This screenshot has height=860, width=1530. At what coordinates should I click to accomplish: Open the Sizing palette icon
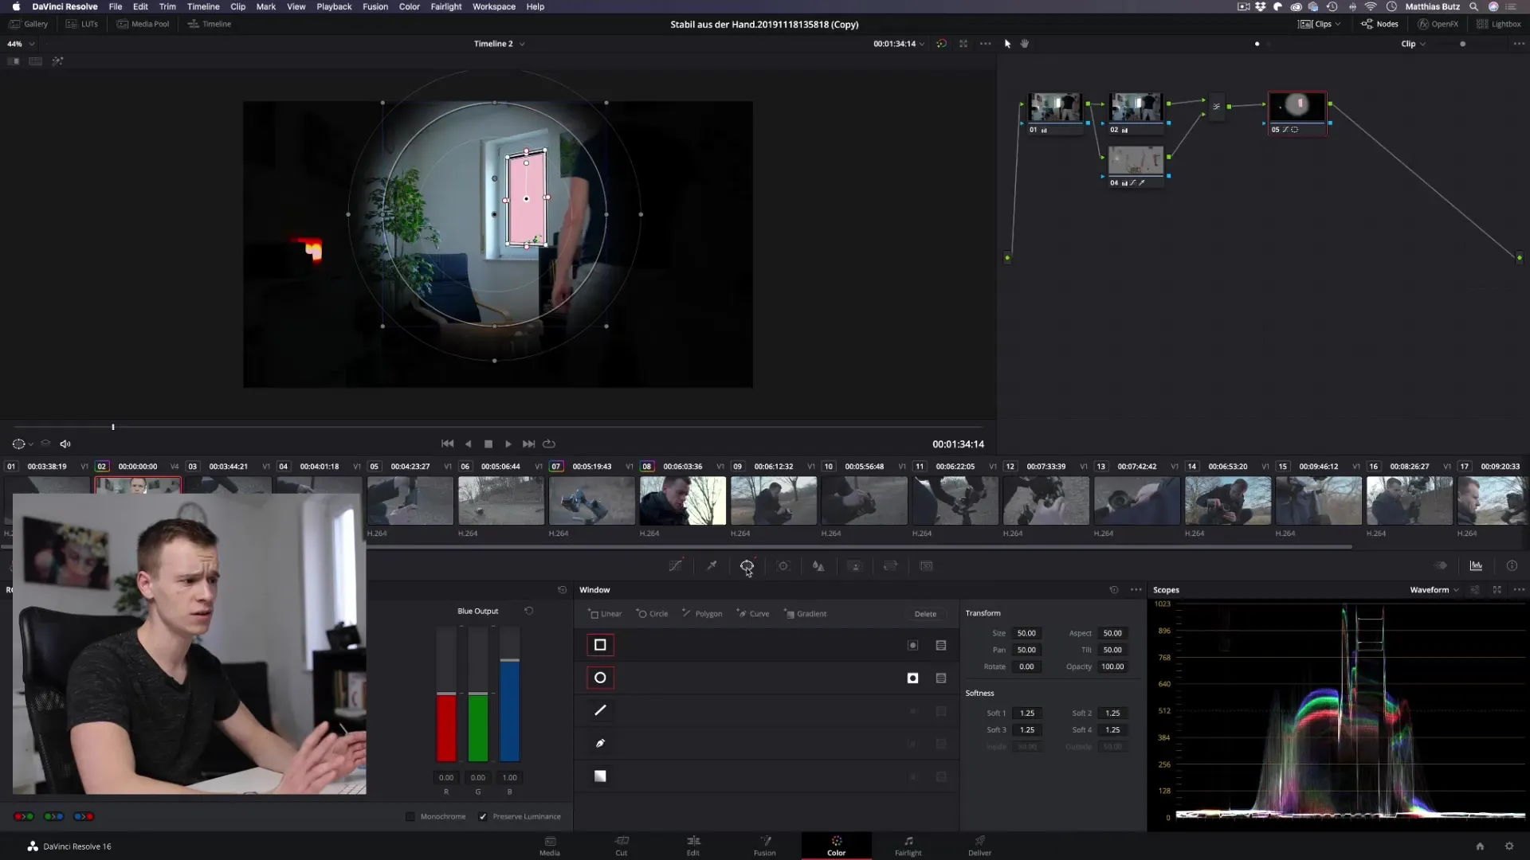click(890, 565)
